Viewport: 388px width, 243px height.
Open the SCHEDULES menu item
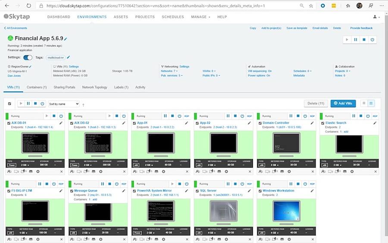pos(173,17)
